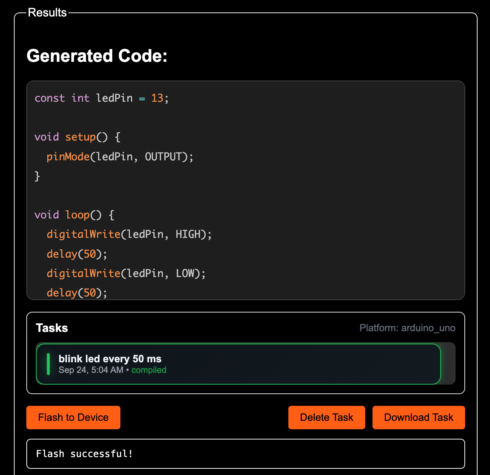Click the 'Generated Code:' heading

(x=97, y=56)
